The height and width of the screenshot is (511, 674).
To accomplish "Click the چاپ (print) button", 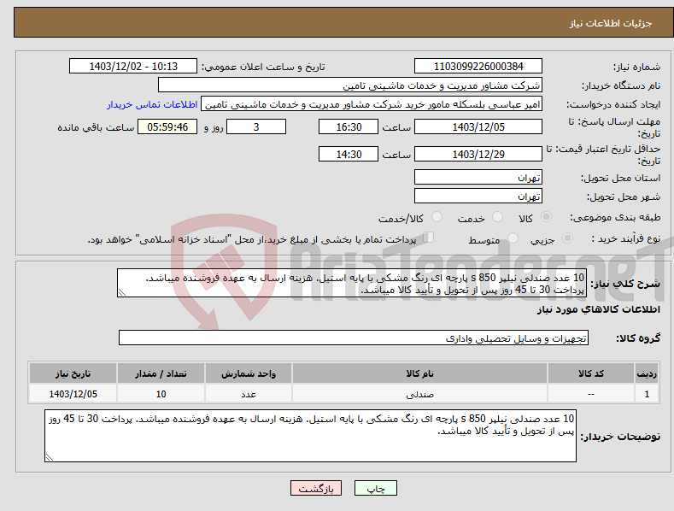I will (x=375, y=488).
